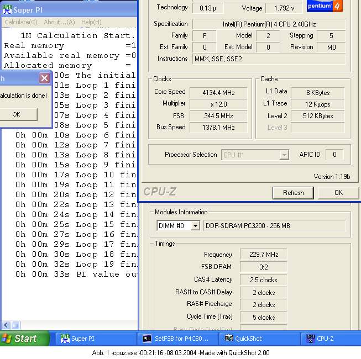Open QuickShot from the taskbar
This screenshot has height=359, width=361.
tap(260, 339)
